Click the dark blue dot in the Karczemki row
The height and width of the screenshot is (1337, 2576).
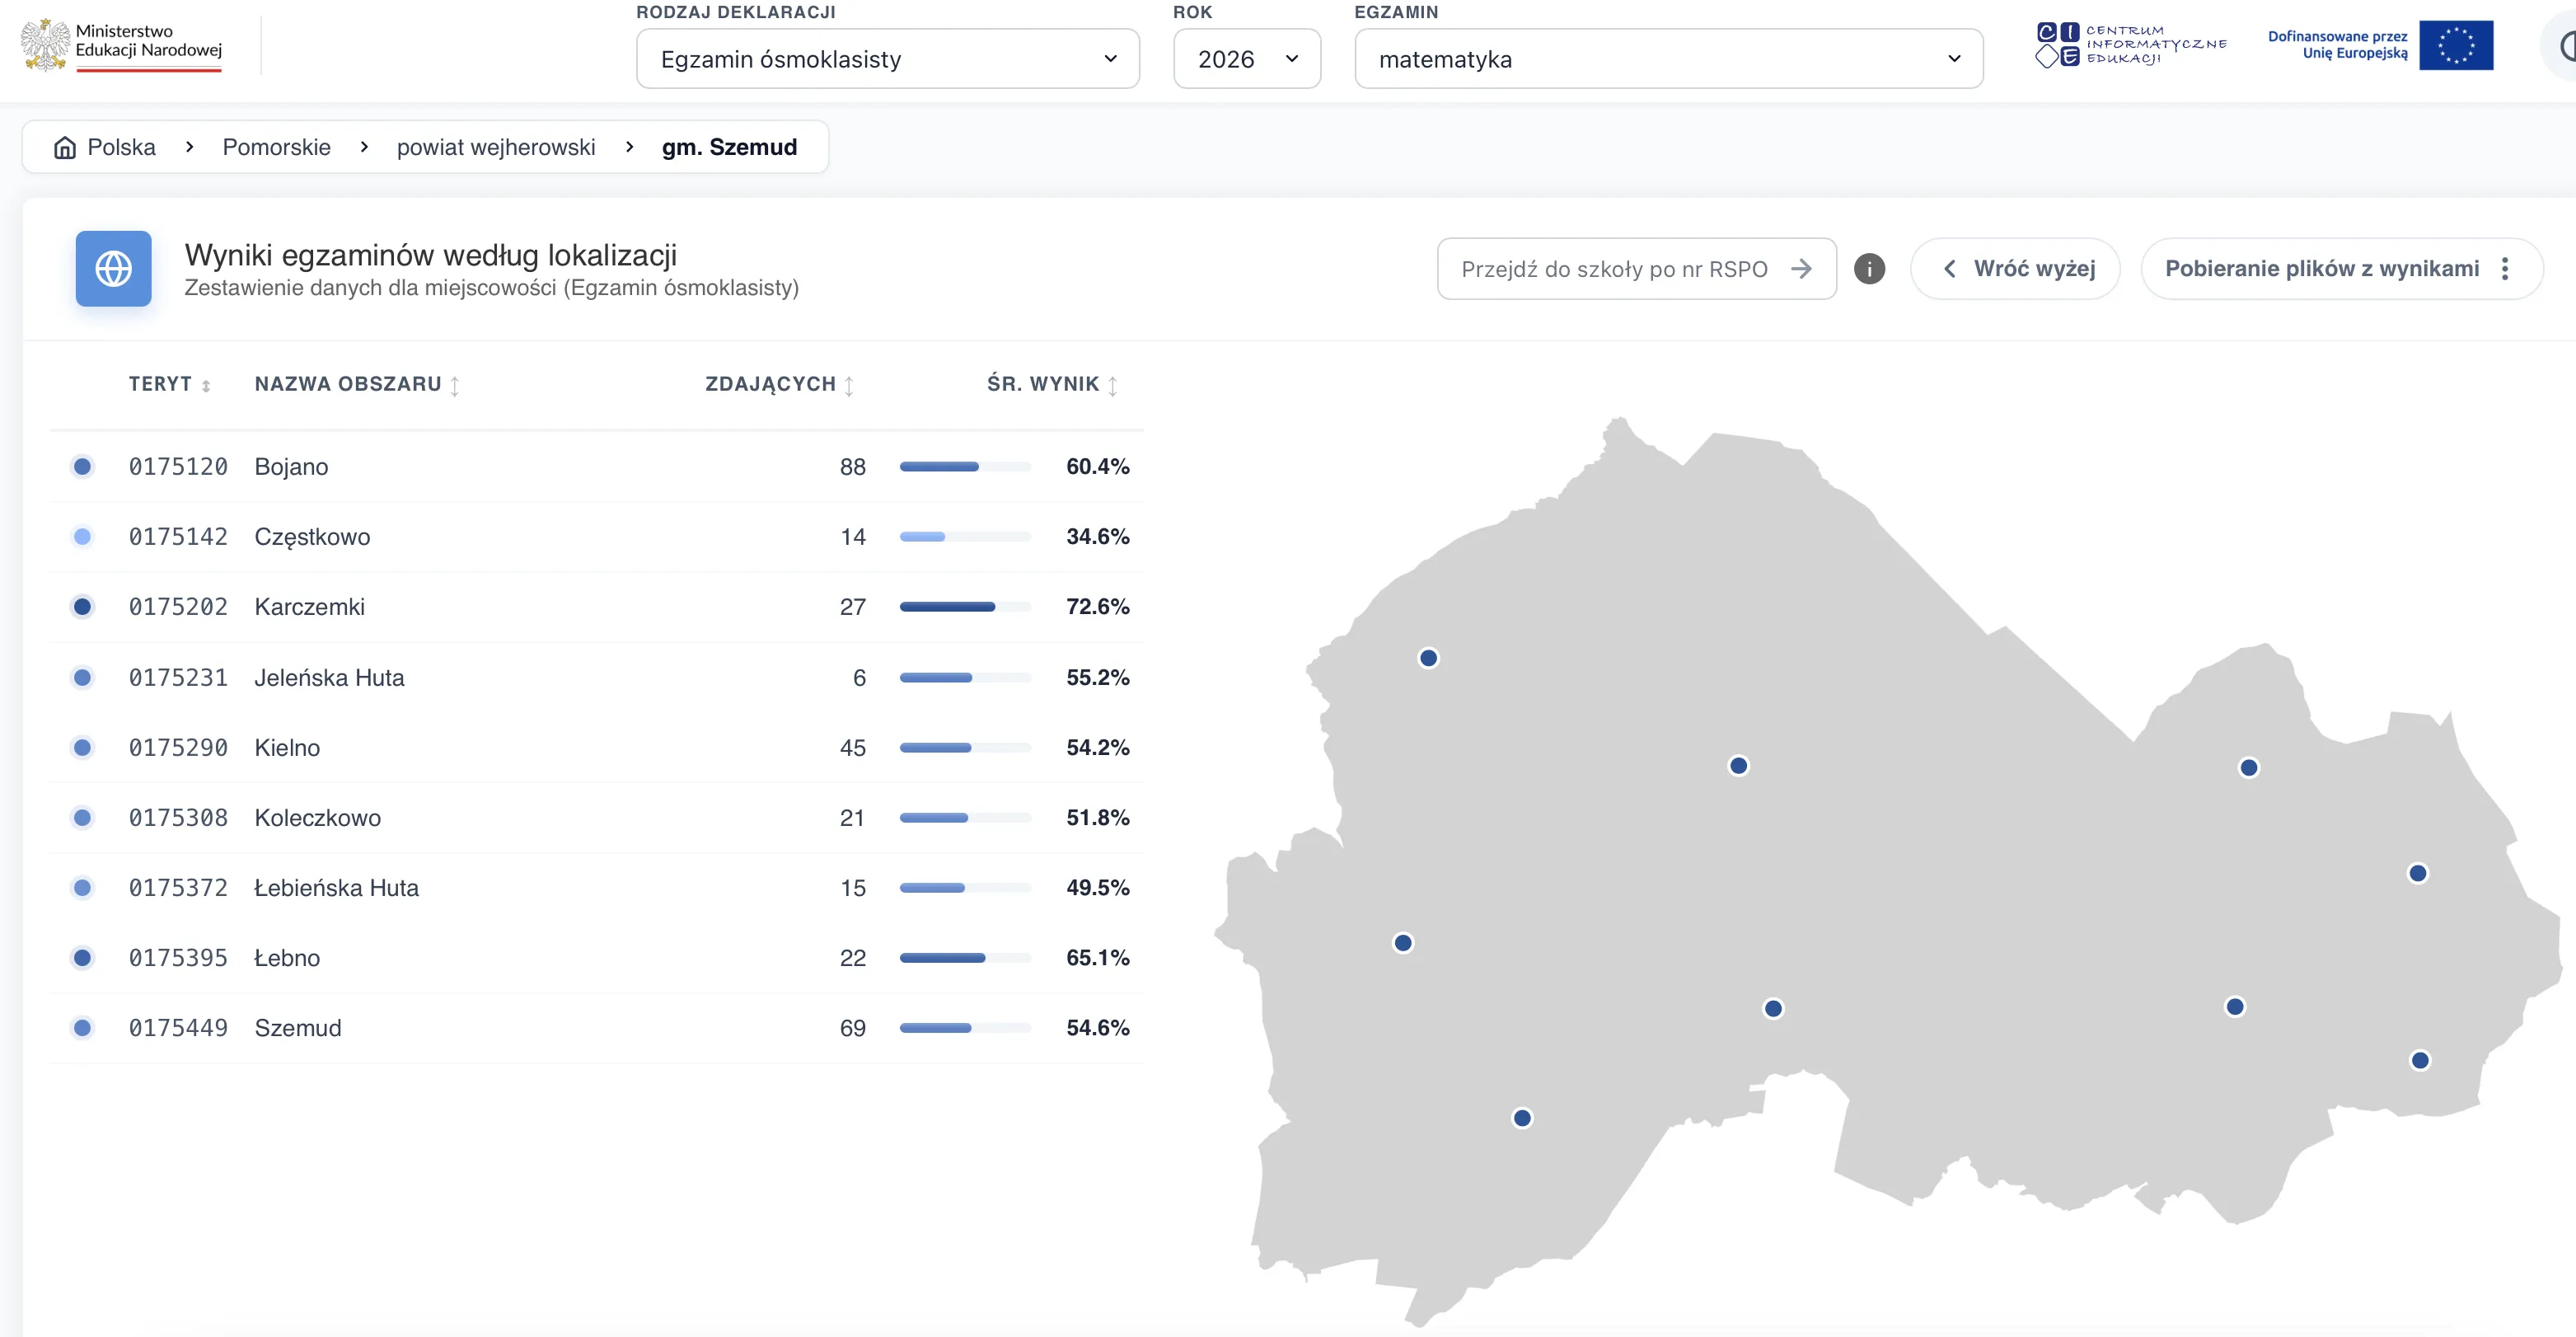click(x=83, y=607)
